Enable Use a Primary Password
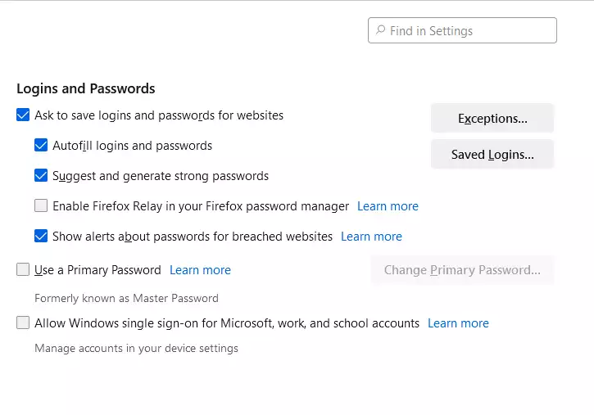The width and height of the screenshot is (594, 415). 23,269
